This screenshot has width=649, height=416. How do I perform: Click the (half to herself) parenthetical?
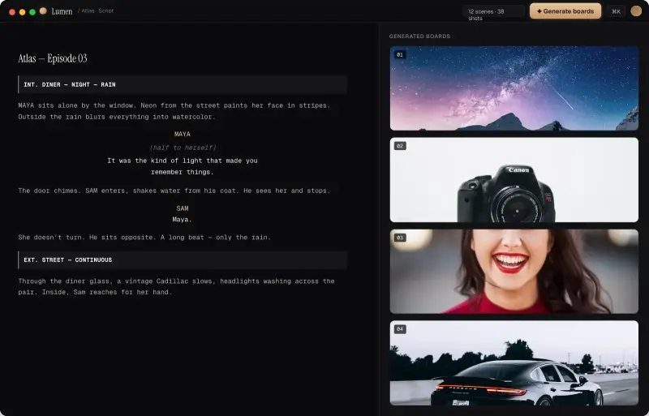point(183,148)
